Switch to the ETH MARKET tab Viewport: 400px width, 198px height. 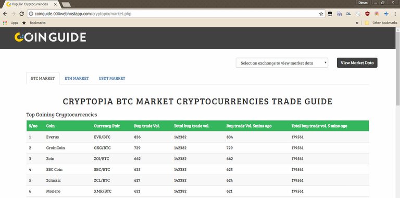[x=77, y=78]
